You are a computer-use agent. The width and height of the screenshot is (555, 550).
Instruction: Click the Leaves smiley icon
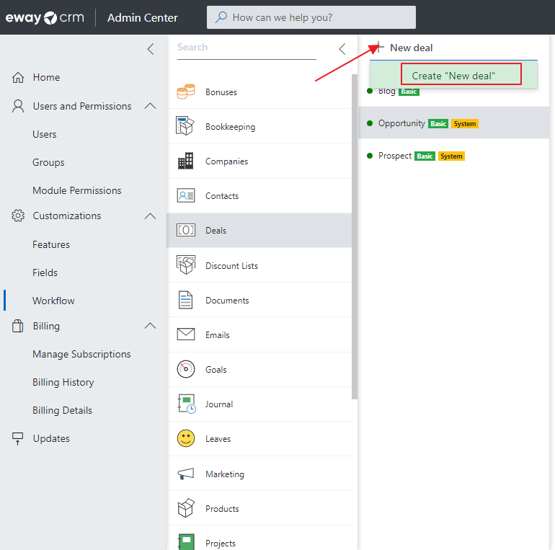[x=185, y=438]
